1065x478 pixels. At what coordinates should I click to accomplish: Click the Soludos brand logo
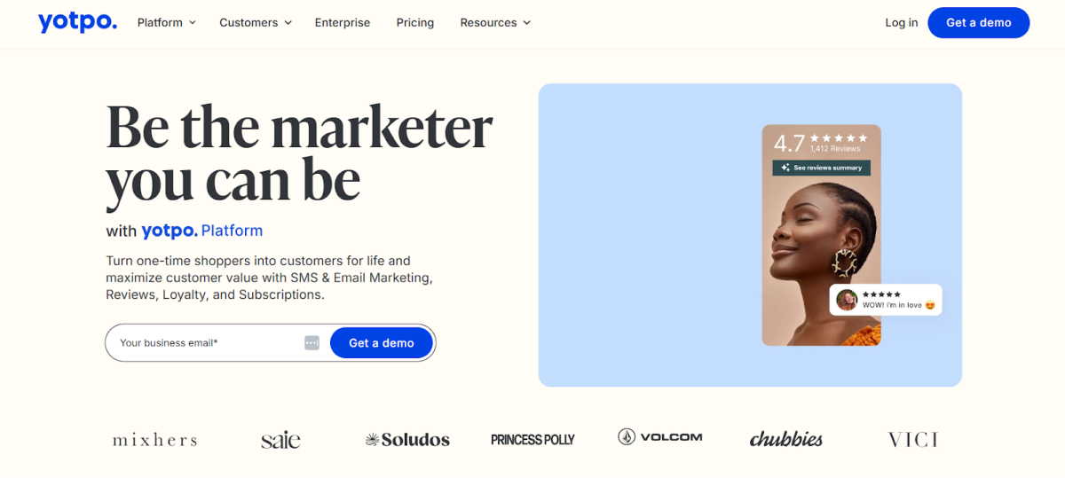click(407, 439)
